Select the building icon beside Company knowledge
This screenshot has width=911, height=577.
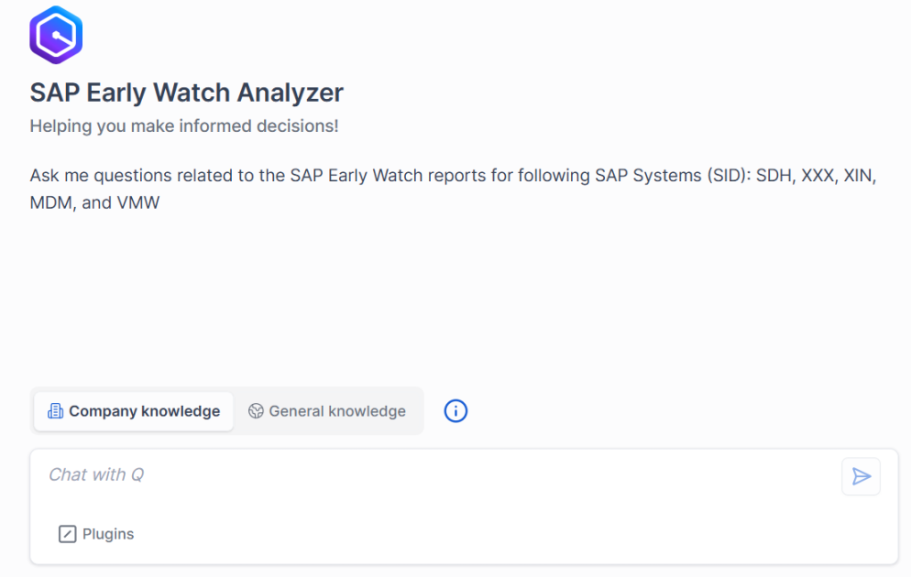click(x=54, y=411)
